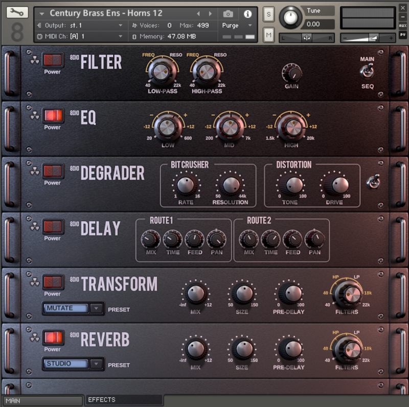409x407 pixels.
Task: Open instrument edit wrench icon
Action: click(17, 12)
